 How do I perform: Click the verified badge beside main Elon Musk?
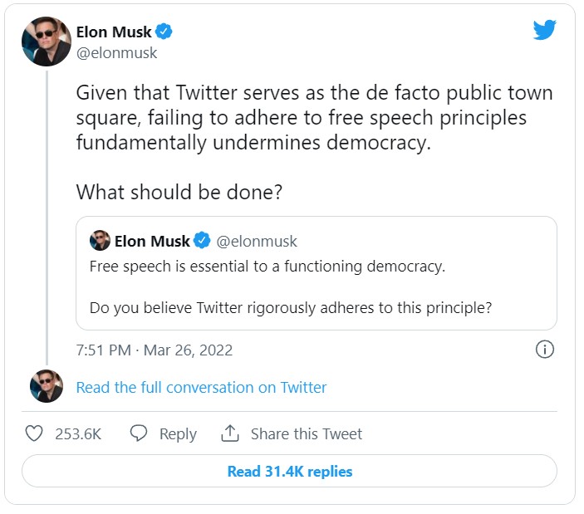(165, 32)
